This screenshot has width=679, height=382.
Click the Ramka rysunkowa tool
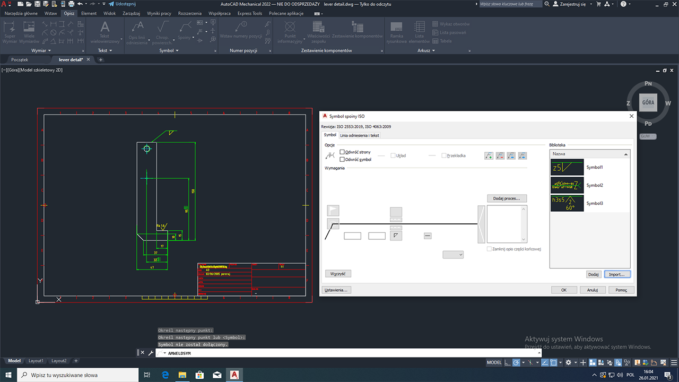[396, 32]
